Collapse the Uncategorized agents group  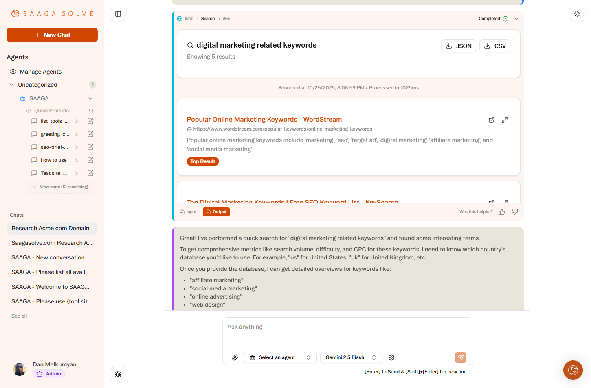pos(11,84)
